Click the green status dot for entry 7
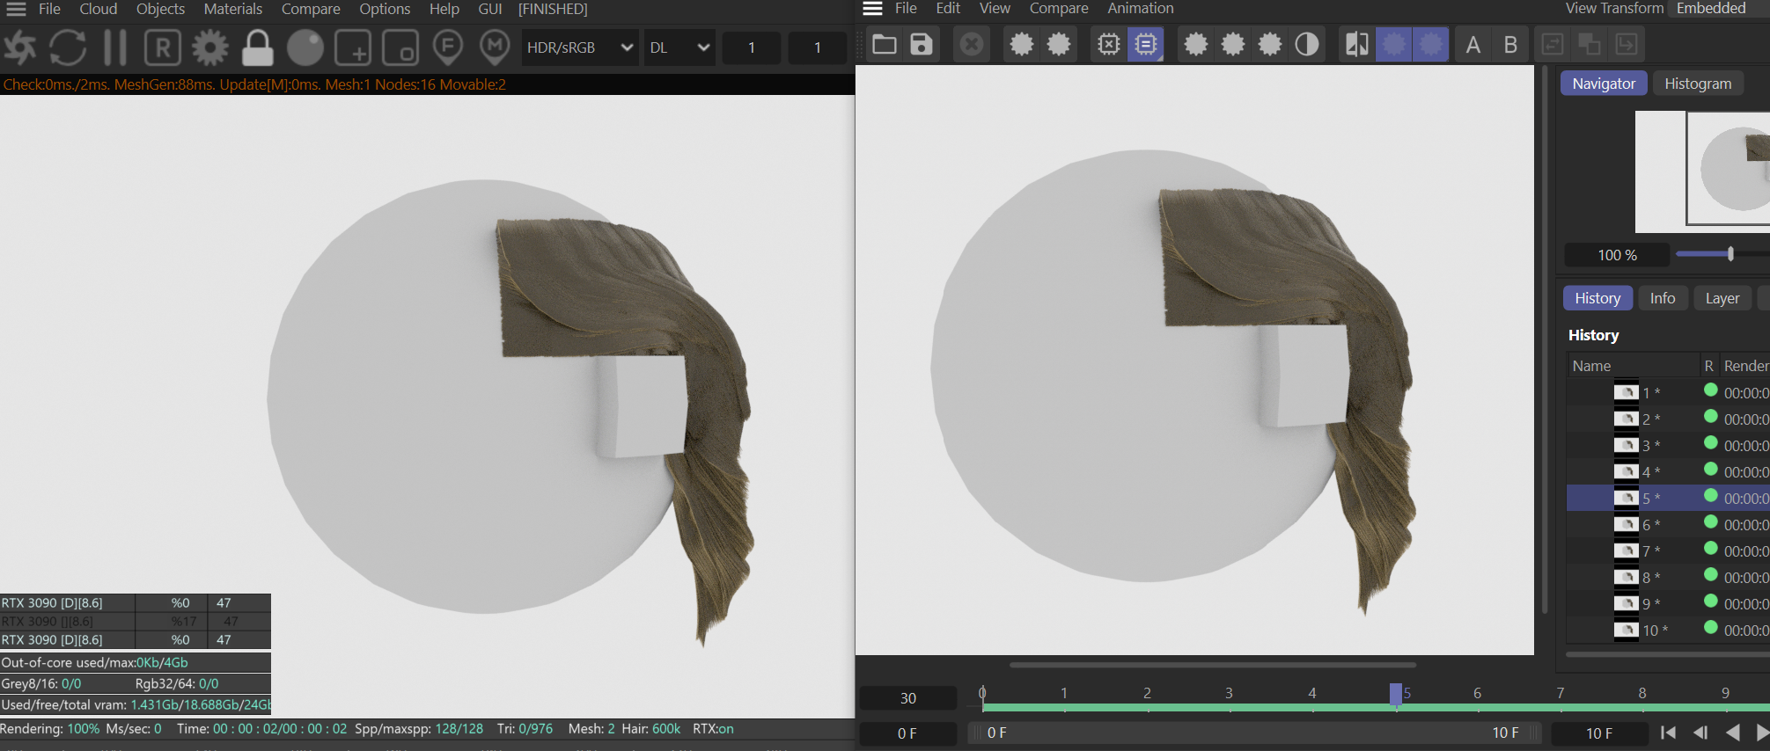This screenshot has width=1770, height=751. [x=1711, y=549]
